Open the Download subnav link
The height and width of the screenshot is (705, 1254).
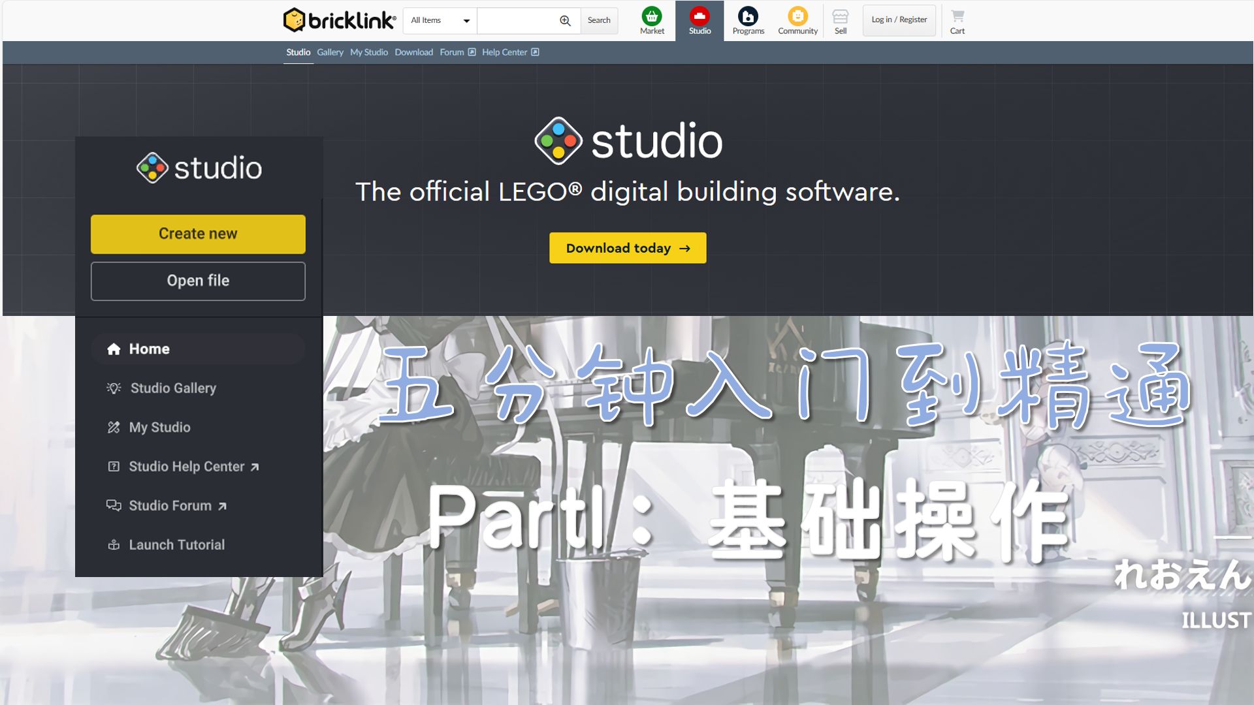[x=413, y=52]
